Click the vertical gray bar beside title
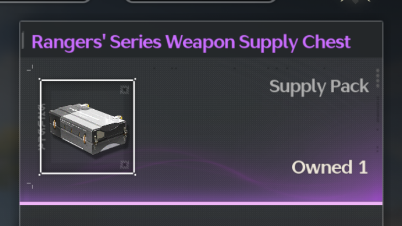Screen dimensions: 402x226 pyautogui.click(x=23, y=40)
